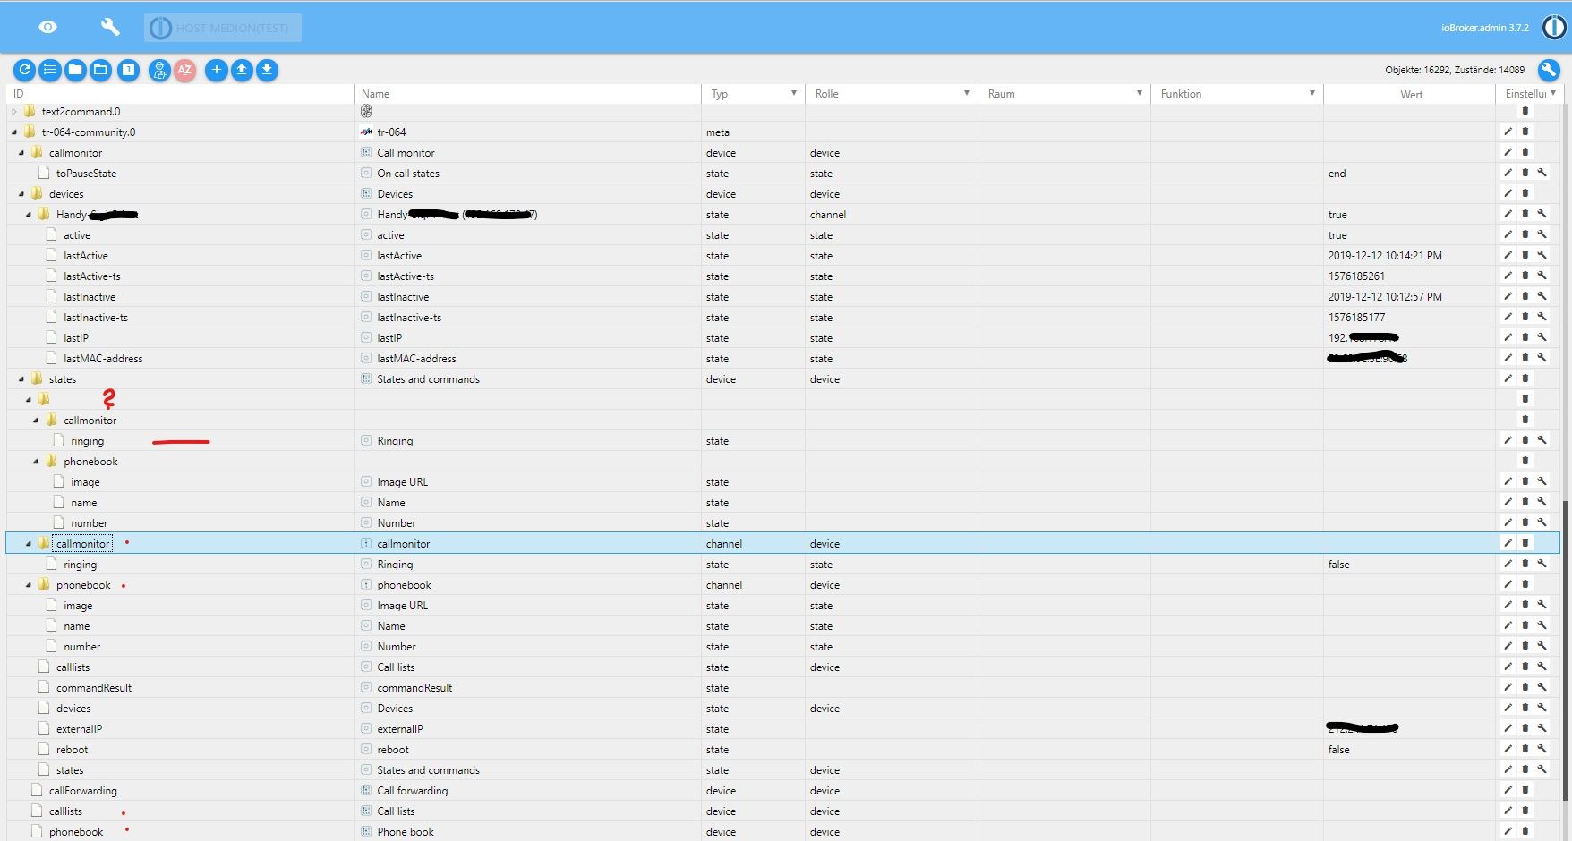Click the plus icon to add new object
This screenshot has height=841, width=1572.
pos(217,70)
